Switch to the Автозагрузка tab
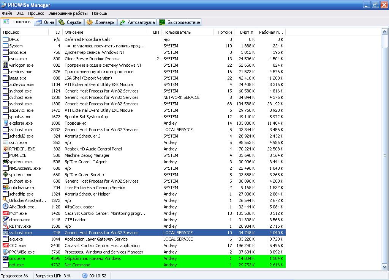This screenshot has height=280, width=389. point(137,22)
